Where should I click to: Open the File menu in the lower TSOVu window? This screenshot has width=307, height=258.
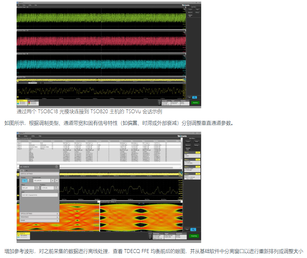tap(19, 136)
